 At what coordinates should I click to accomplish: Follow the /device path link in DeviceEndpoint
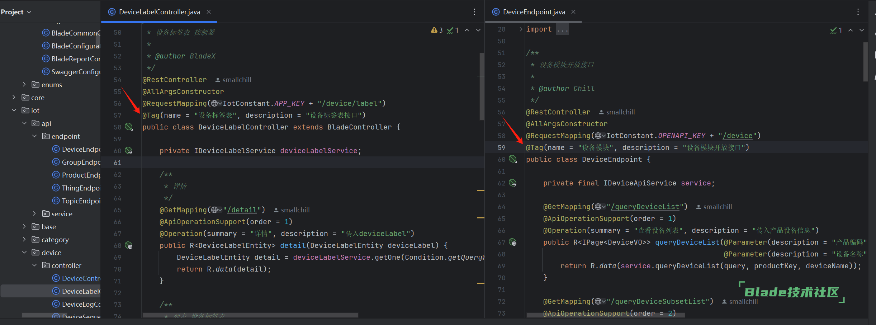[738, 136]
